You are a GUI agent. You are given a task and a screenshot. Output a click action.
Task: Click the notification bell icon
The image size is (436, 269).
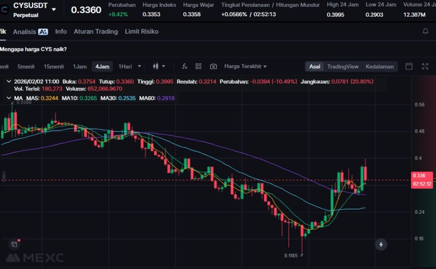point(425,31)
